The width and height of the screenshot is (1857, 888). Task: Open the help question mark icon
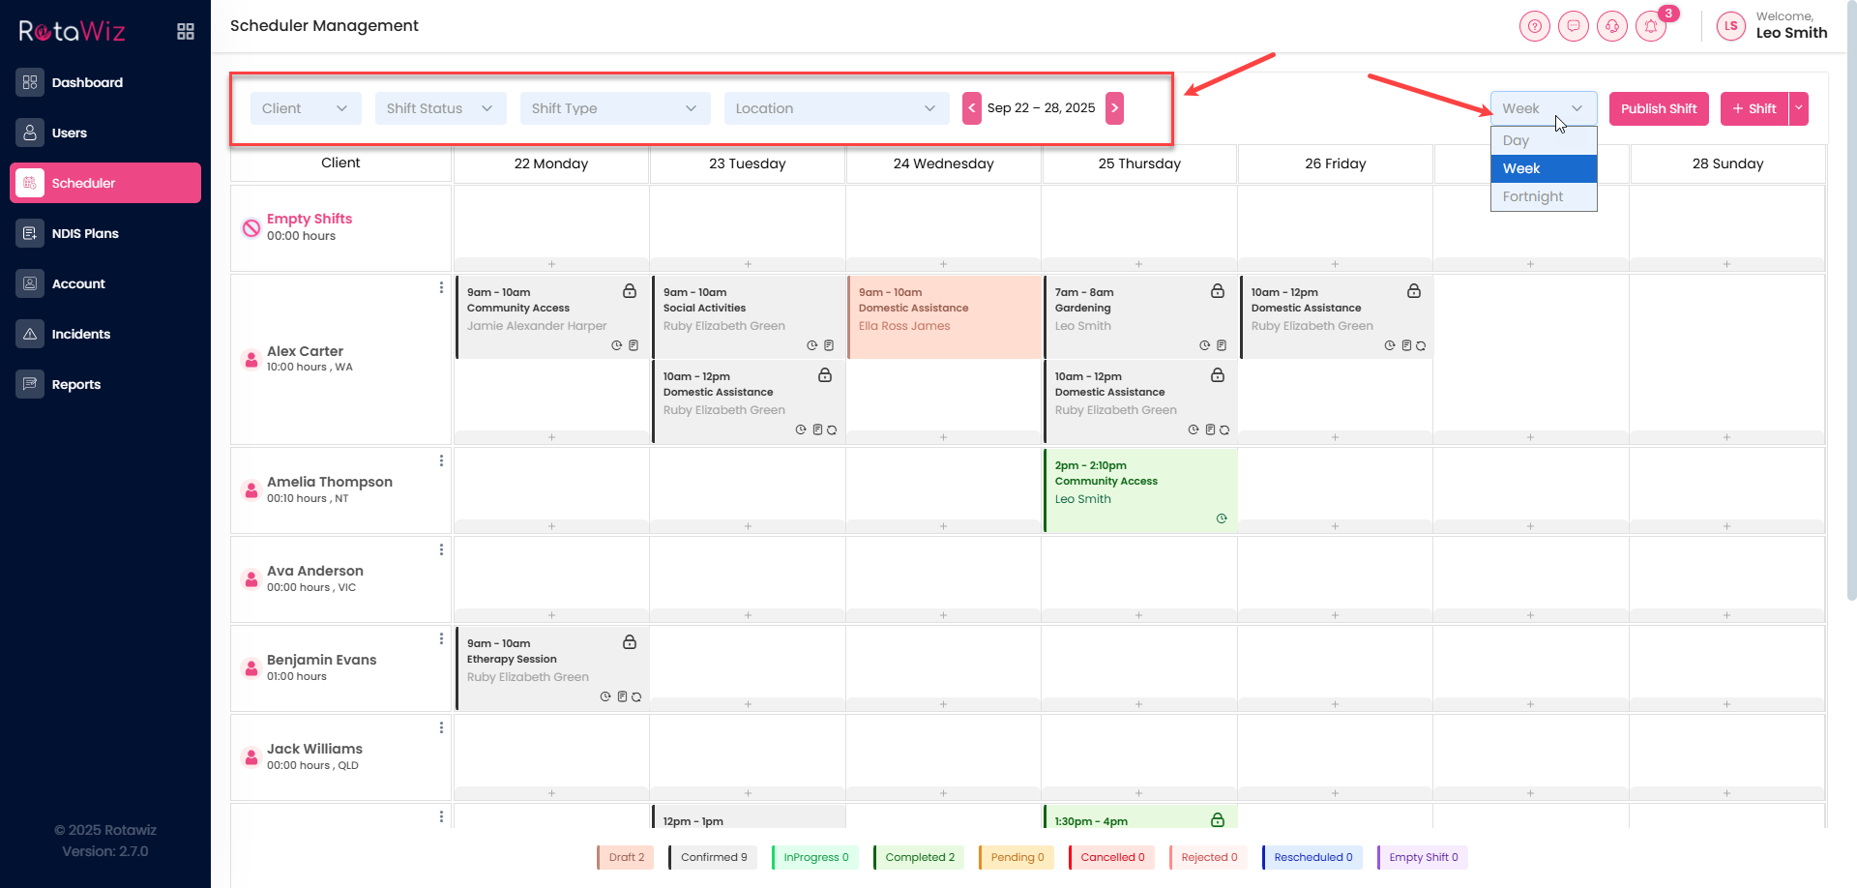[x=1534, y=26]
